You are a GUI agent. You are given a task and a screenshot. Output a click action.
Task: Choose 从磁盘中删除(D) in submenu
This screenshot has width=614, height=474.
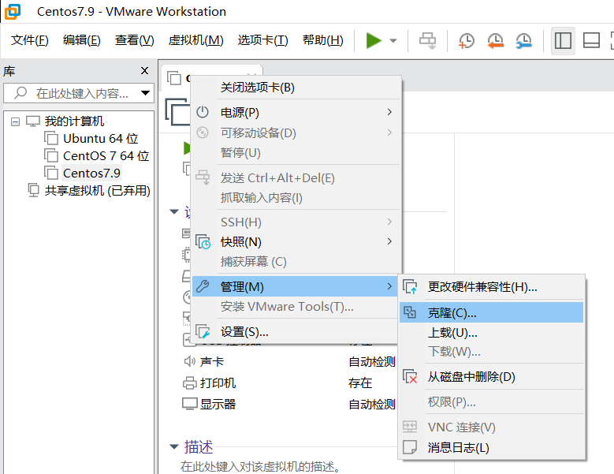pyautogui.click(x=492, y=377)
